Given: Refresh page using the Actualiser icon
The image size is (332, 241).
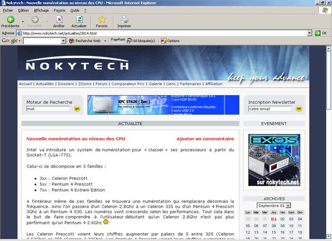Looking at the screenshot, I should coord(79,20).
